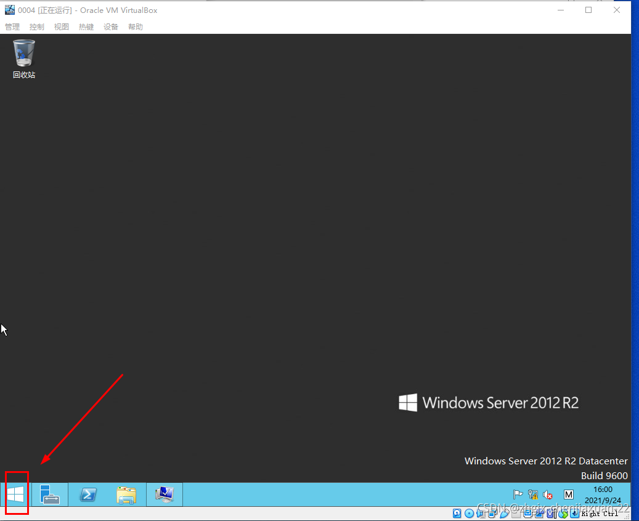Open the Action Center flag icon
This screenshot has width=639, height=521.
(x=518, y=495)
